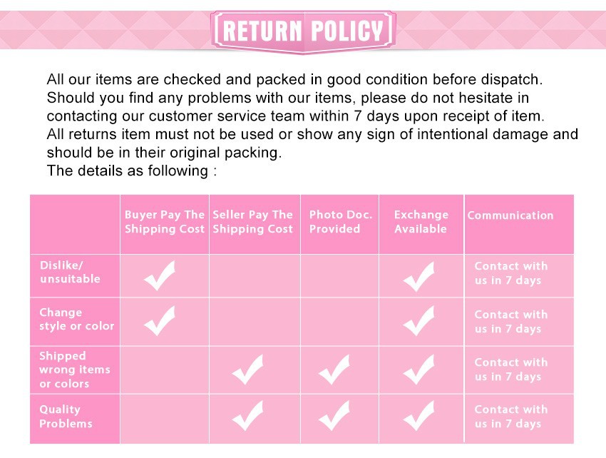Click Exchange Available checkmark for Change style or color
This screenshot has height=458, width=606.
tap(419, 321)
